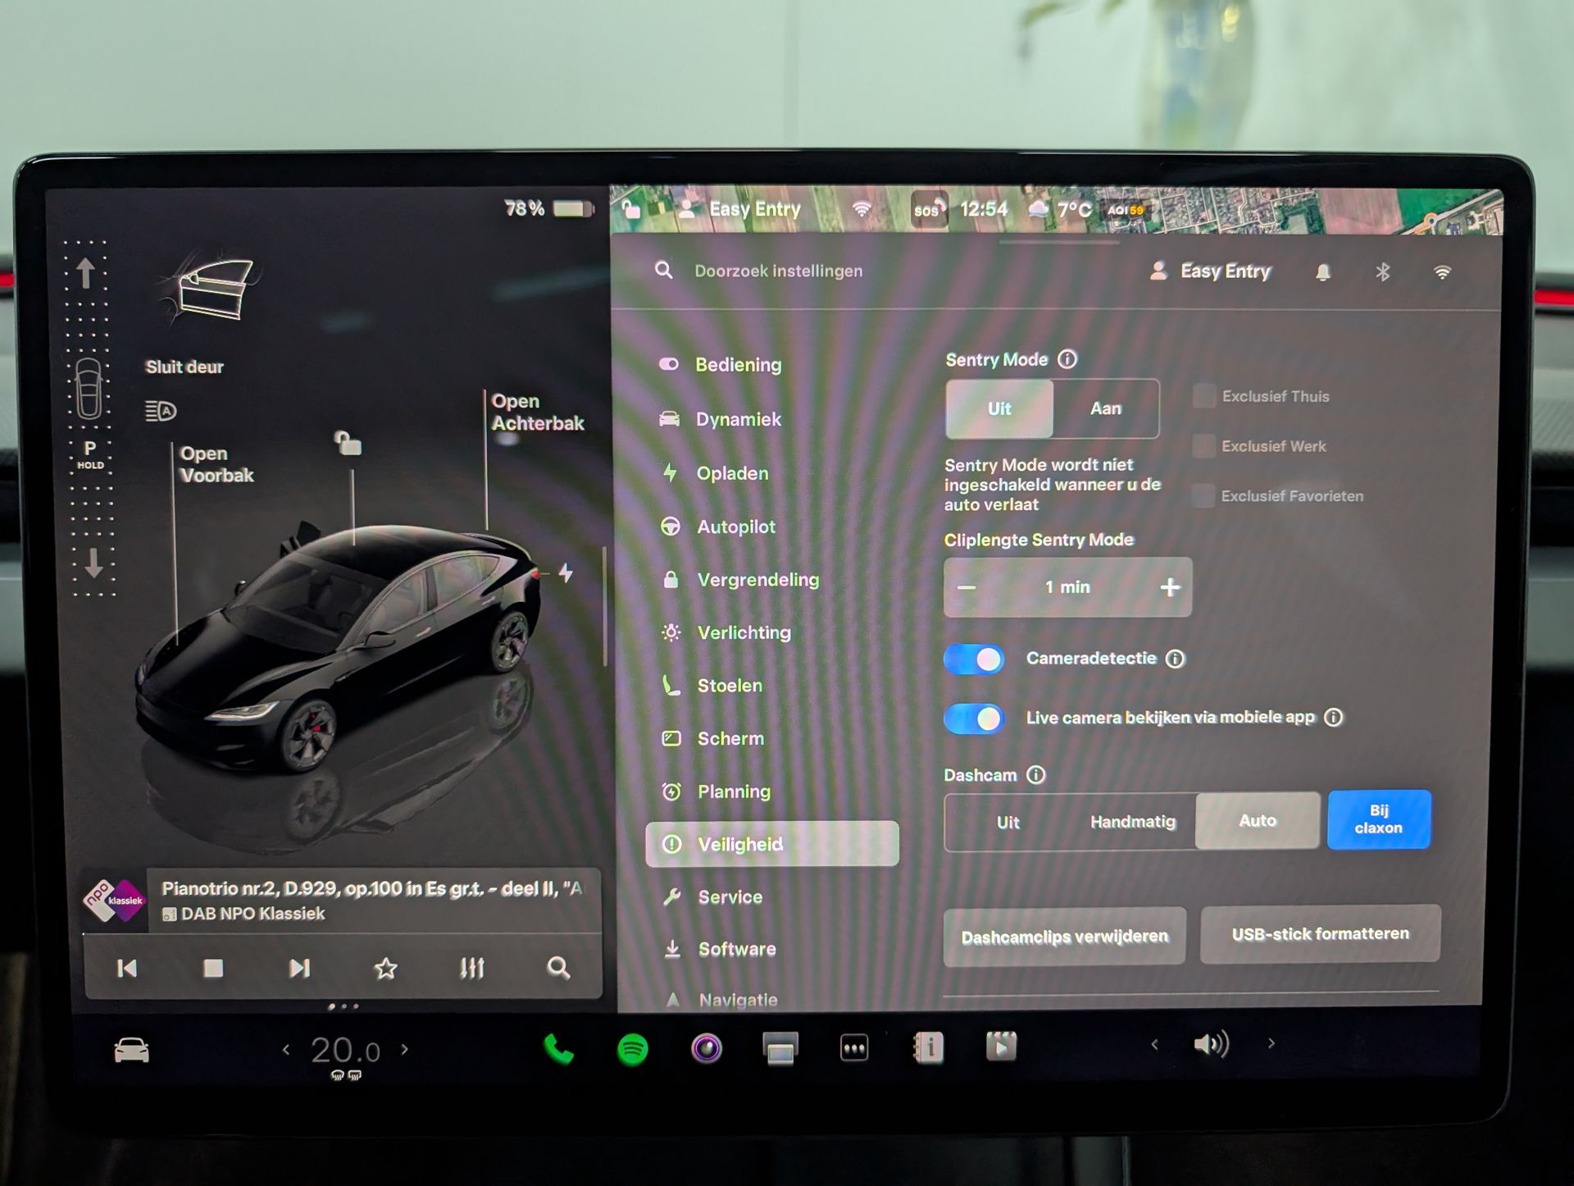Screen dimensions: 1574x1186
Task: Lower volume with left chevron
Action: click(1154, 1044)
